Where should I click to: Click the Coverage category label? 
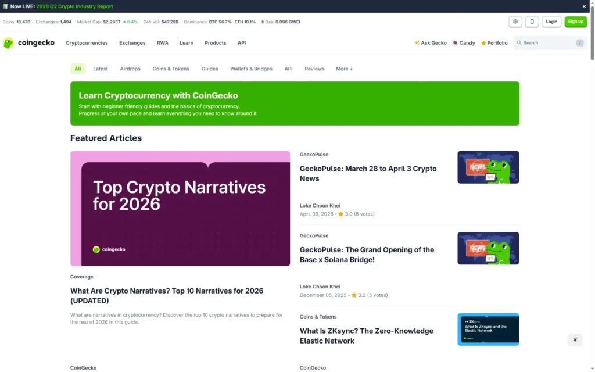pos(81,277)
